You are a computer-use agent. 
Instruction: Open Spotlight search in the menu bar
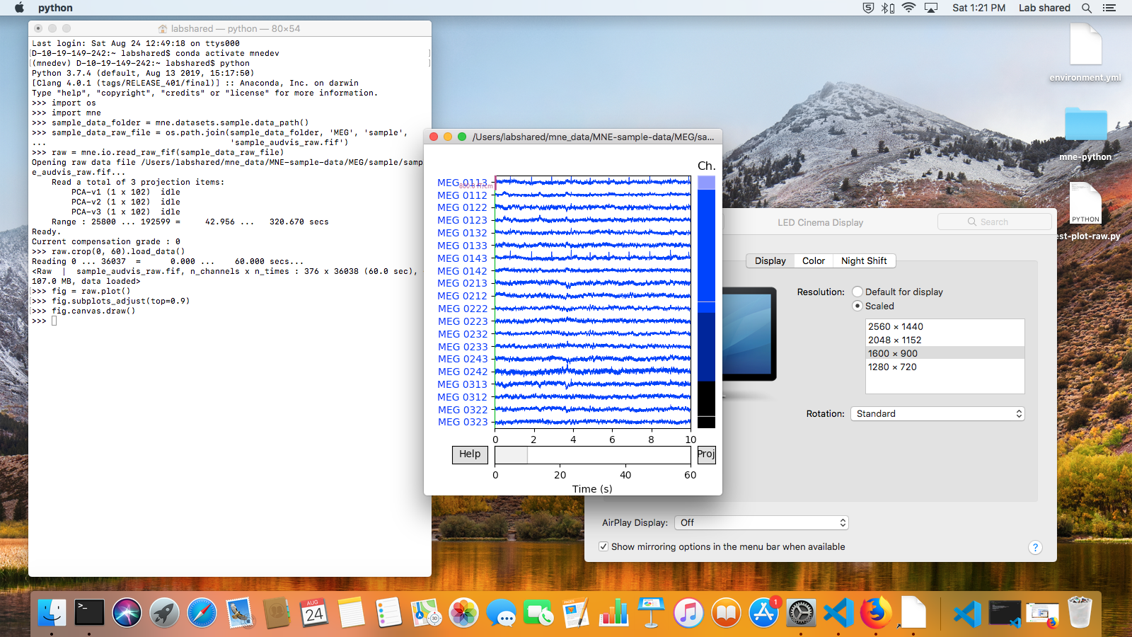1087,8
